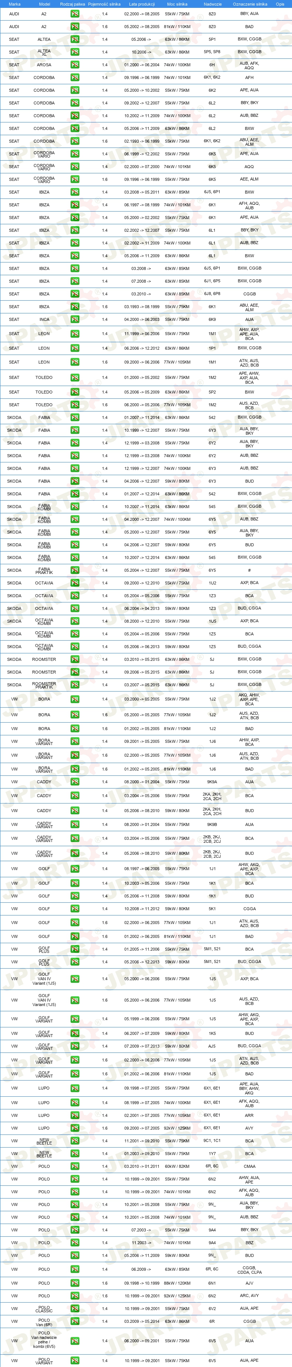Click the fuel icon in the SEAT ALTEA 5P1 row
This screenshot has width=292, height=1367.
[75, 39]
